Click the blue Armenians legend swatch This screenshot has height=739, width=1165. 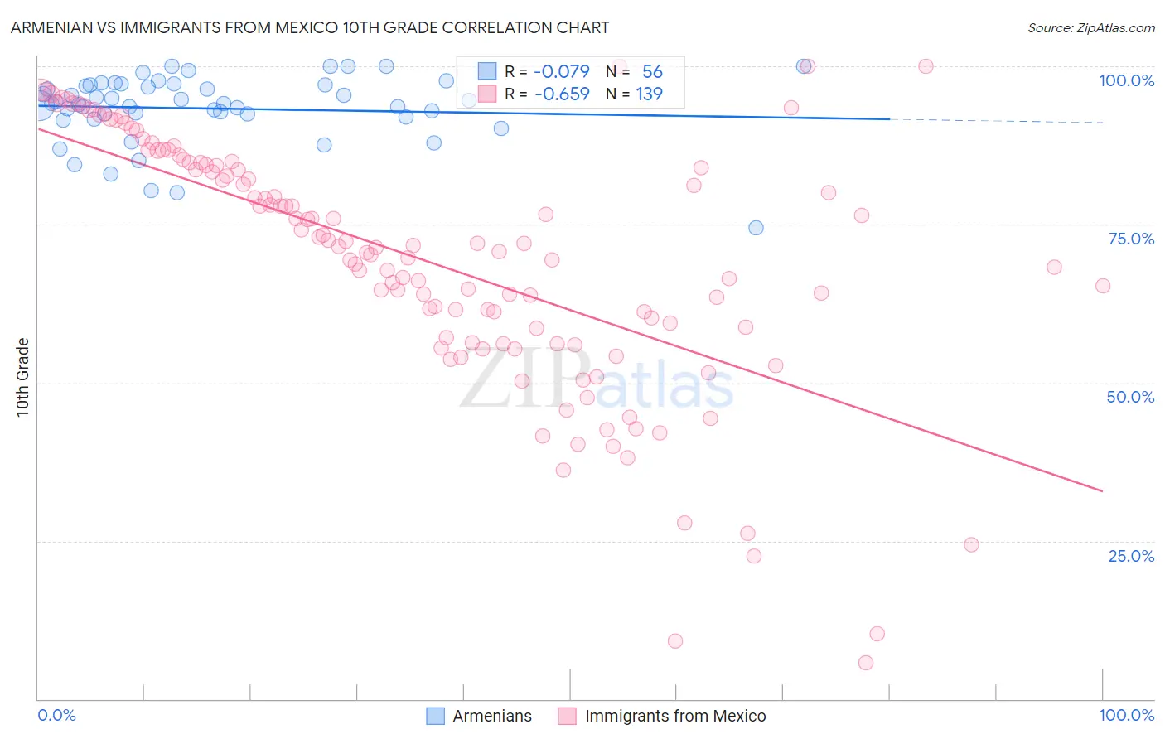pos(436,716)
